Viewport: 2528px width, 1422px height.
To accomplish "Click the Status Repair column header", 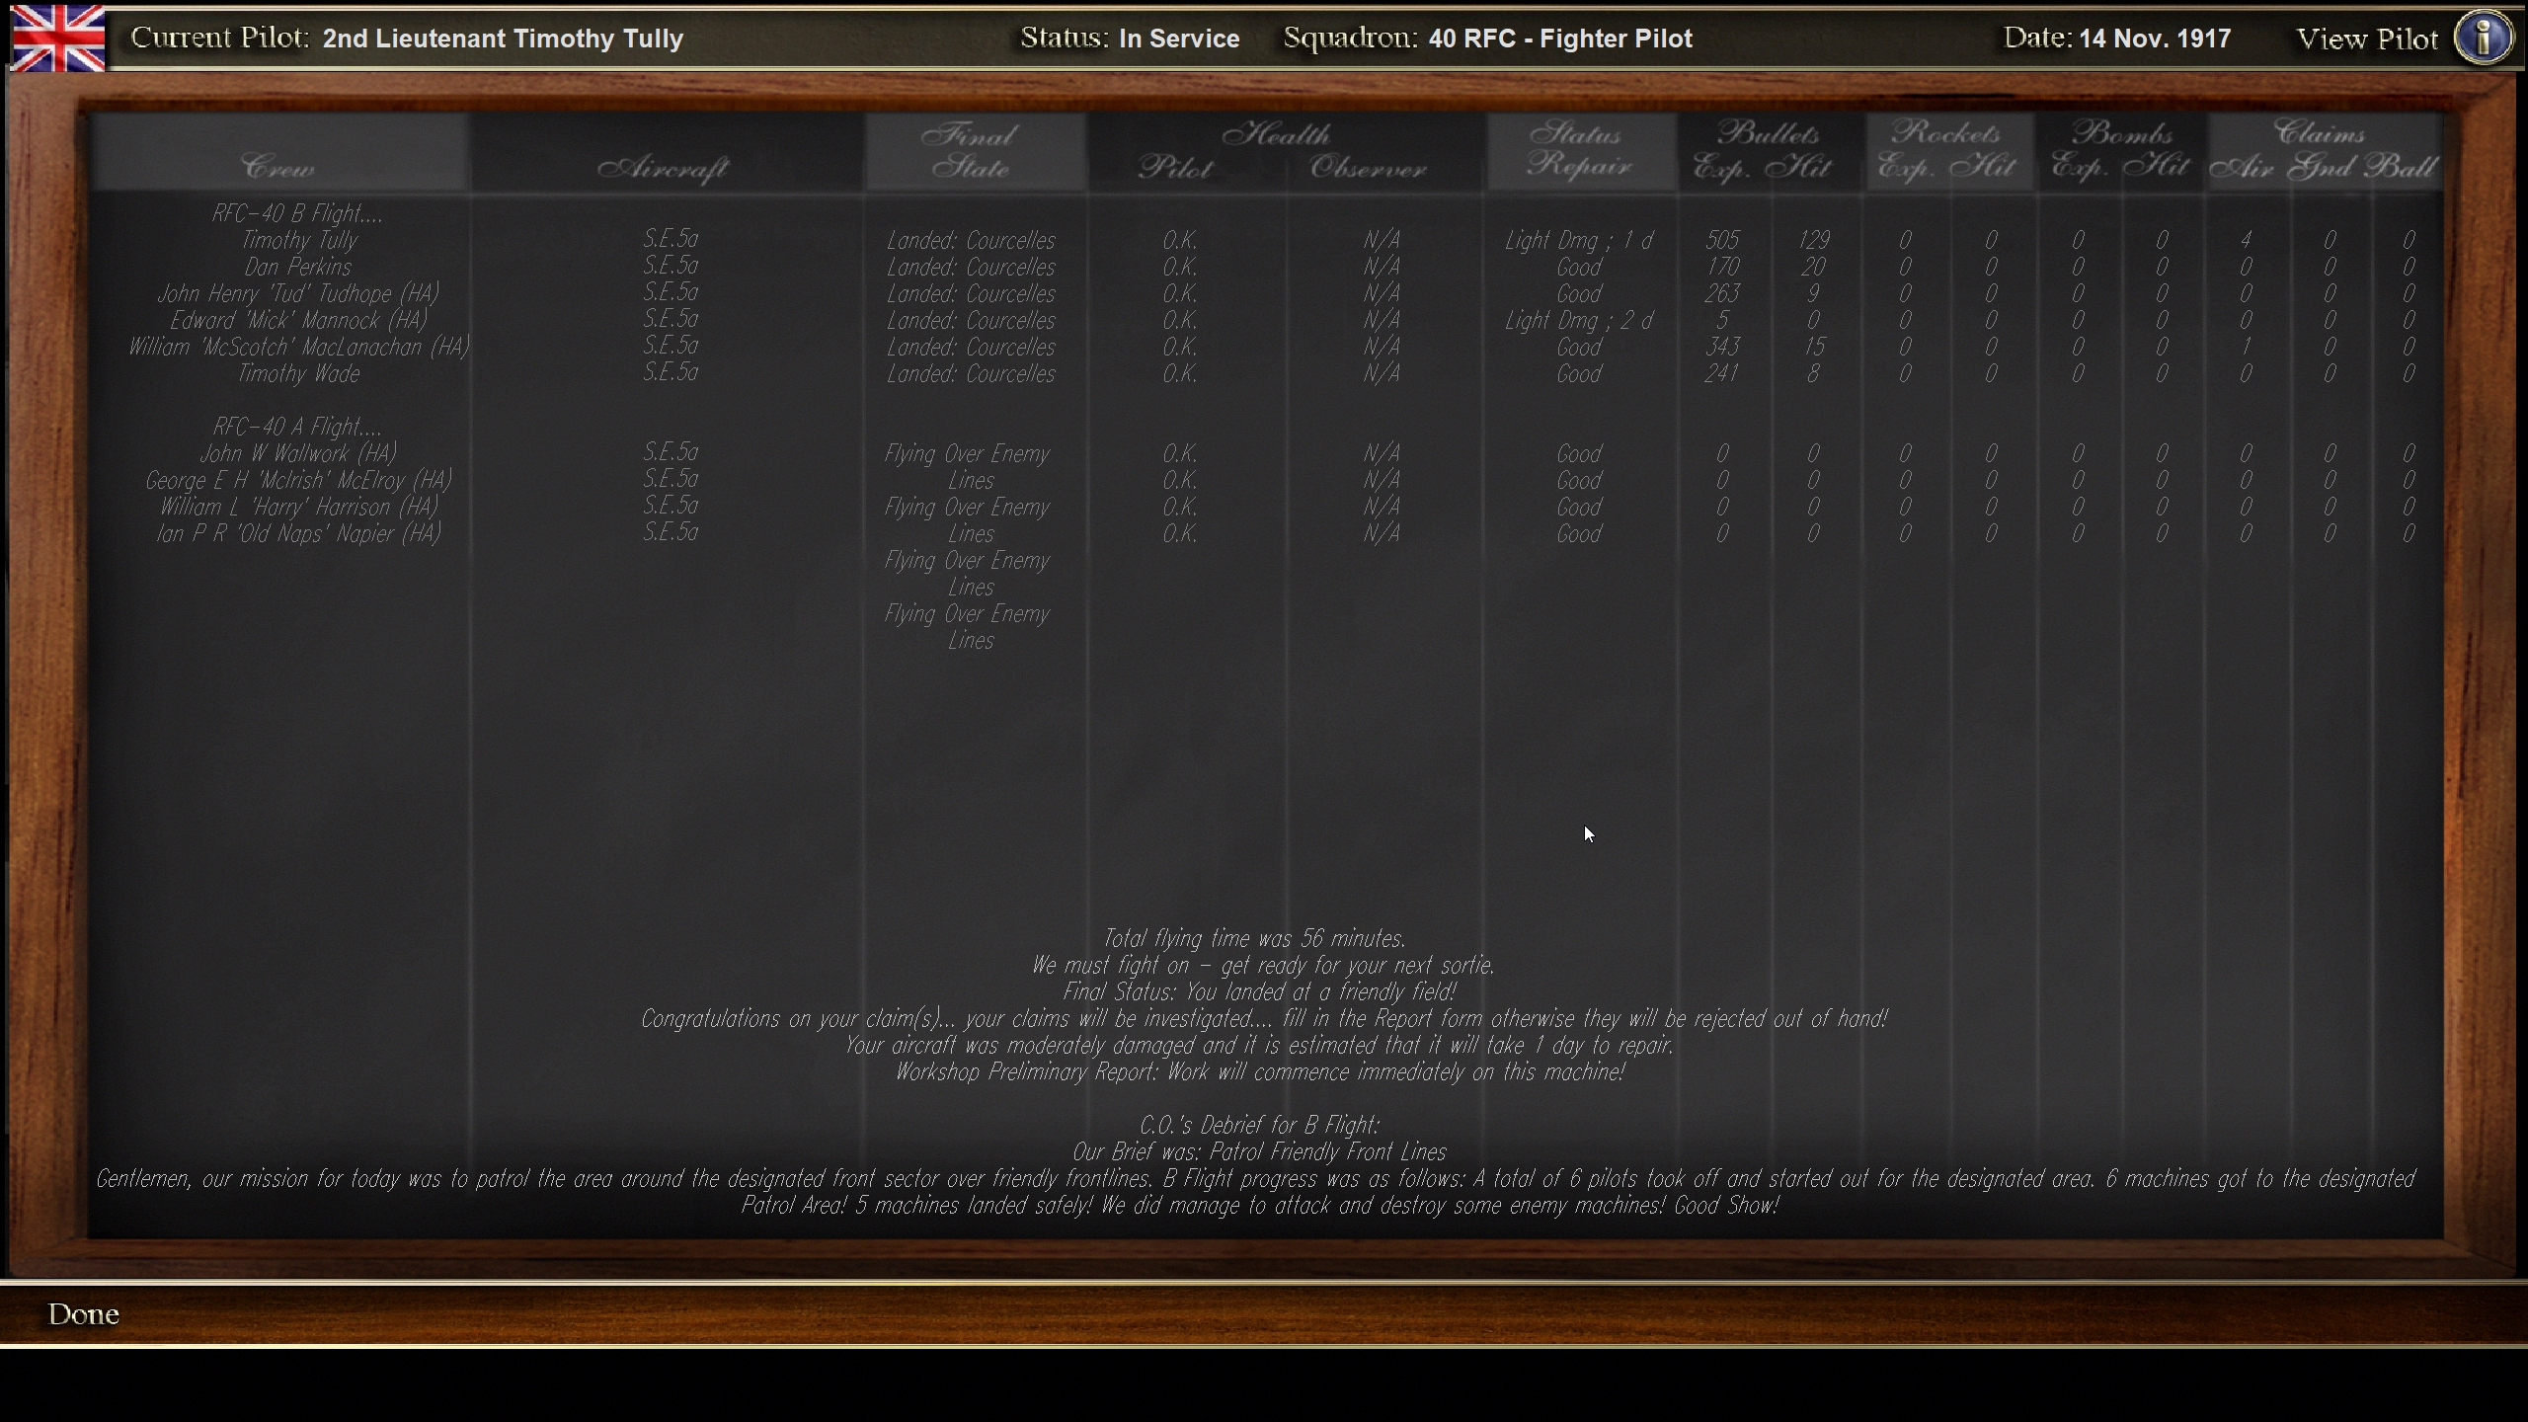I will pyautogui.click(x=1578, y=150).
